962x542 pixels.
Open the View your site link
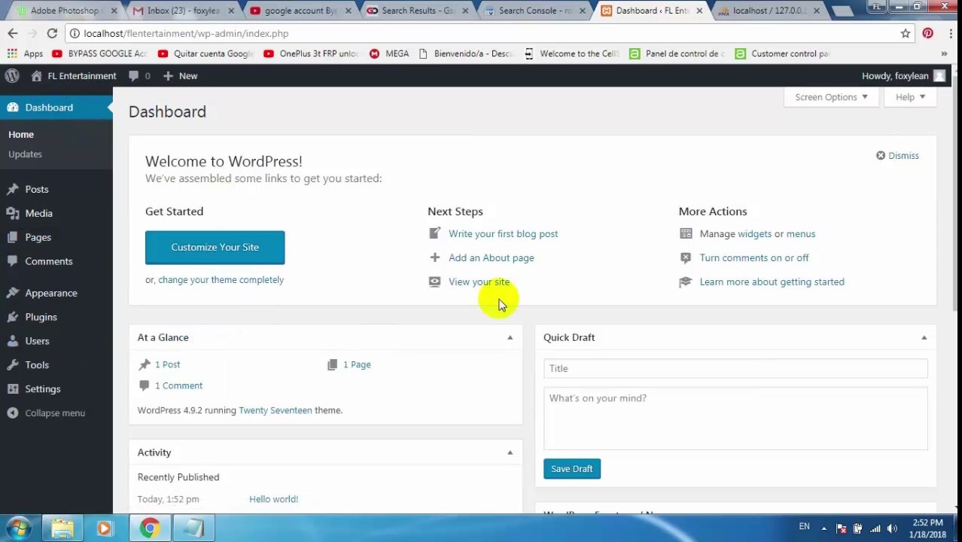click(x=479, y=282)
